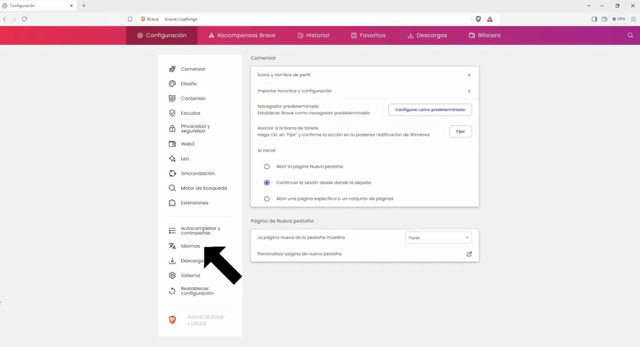
Task: Click the translate icon for Idiomas
Action: tap(172, 246)
